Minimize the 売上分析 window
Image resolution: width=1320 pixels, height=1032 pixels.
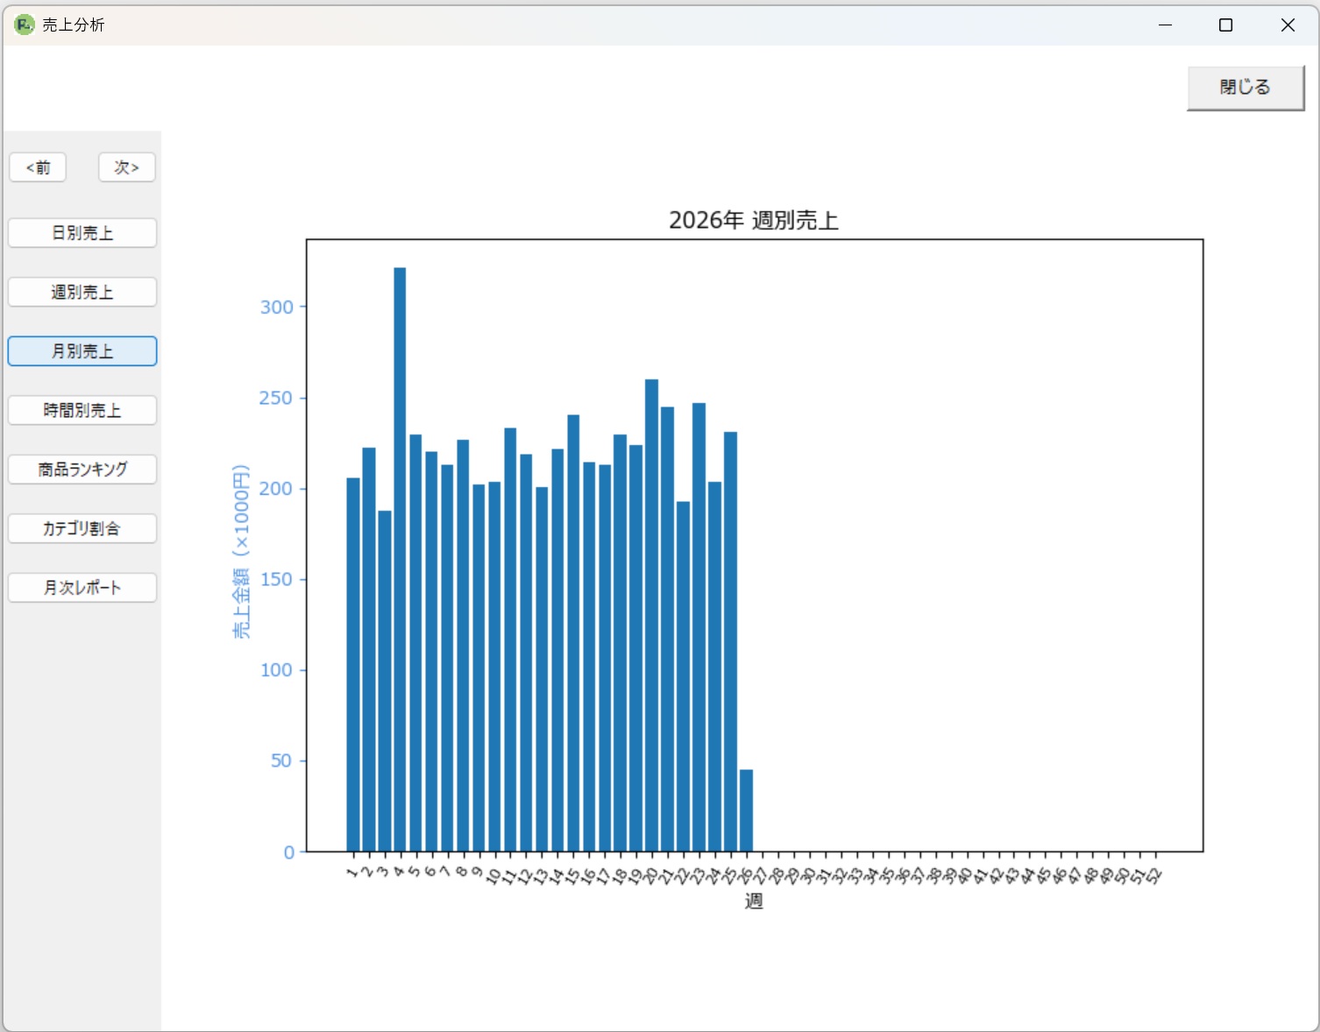pos(1165,25)
